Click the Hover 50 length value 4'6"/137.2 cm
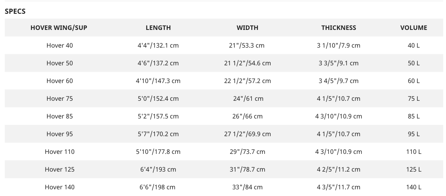Image resolution: width=446 pixels, height=196 pixels. click(158, 63)
